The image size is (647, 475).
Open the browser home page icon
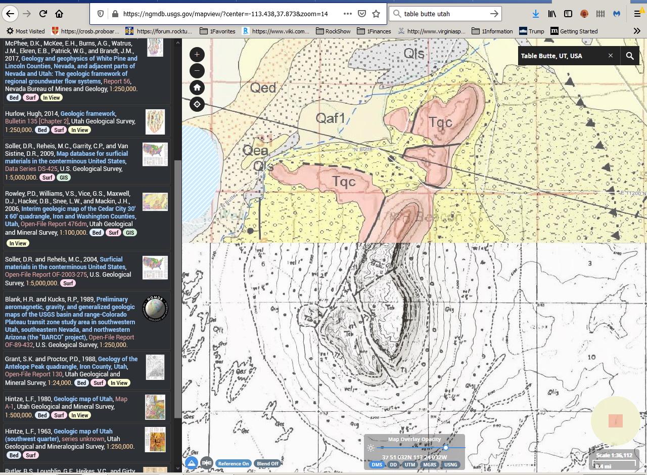[59, 14]
